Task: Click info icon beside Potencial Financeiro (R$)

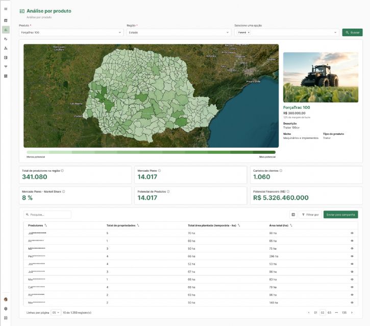Action: pos(288,192)
